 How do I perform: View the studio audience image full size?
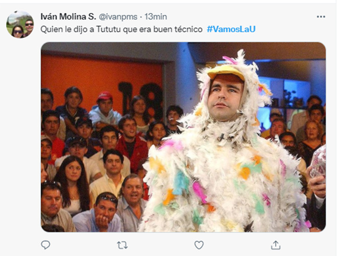[183, 137]
